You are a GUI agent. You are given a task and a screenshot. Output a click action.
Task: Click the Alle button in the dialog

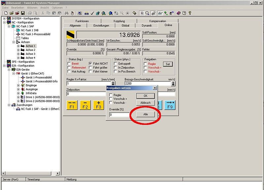click(146, 114)
